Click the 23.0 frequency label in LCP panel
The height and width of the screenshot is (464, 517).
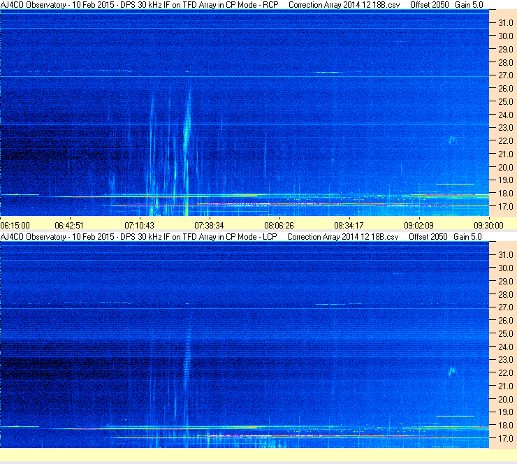click(x=506, y=360)
